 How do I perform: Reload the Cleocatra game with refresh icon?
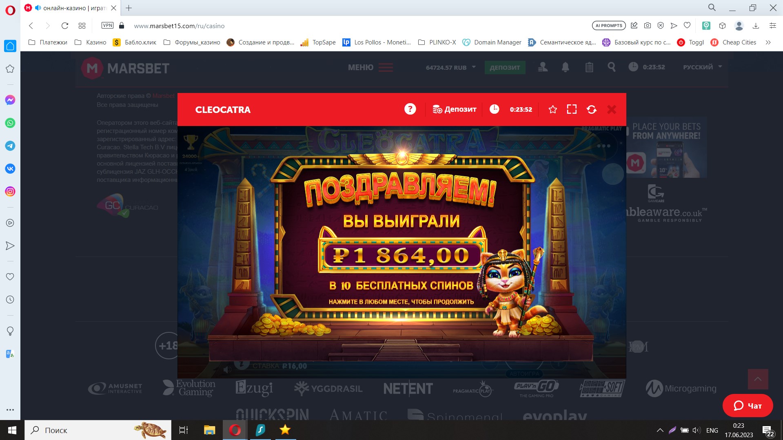point(591,109)
